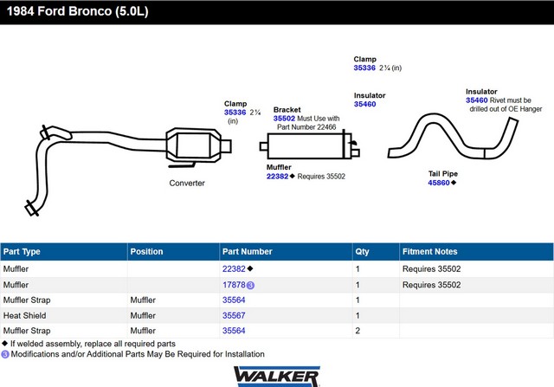Open part 35336 link beside the converter clamp
Image resolution: width=554 pixels, height=387 pixels.
235,113
